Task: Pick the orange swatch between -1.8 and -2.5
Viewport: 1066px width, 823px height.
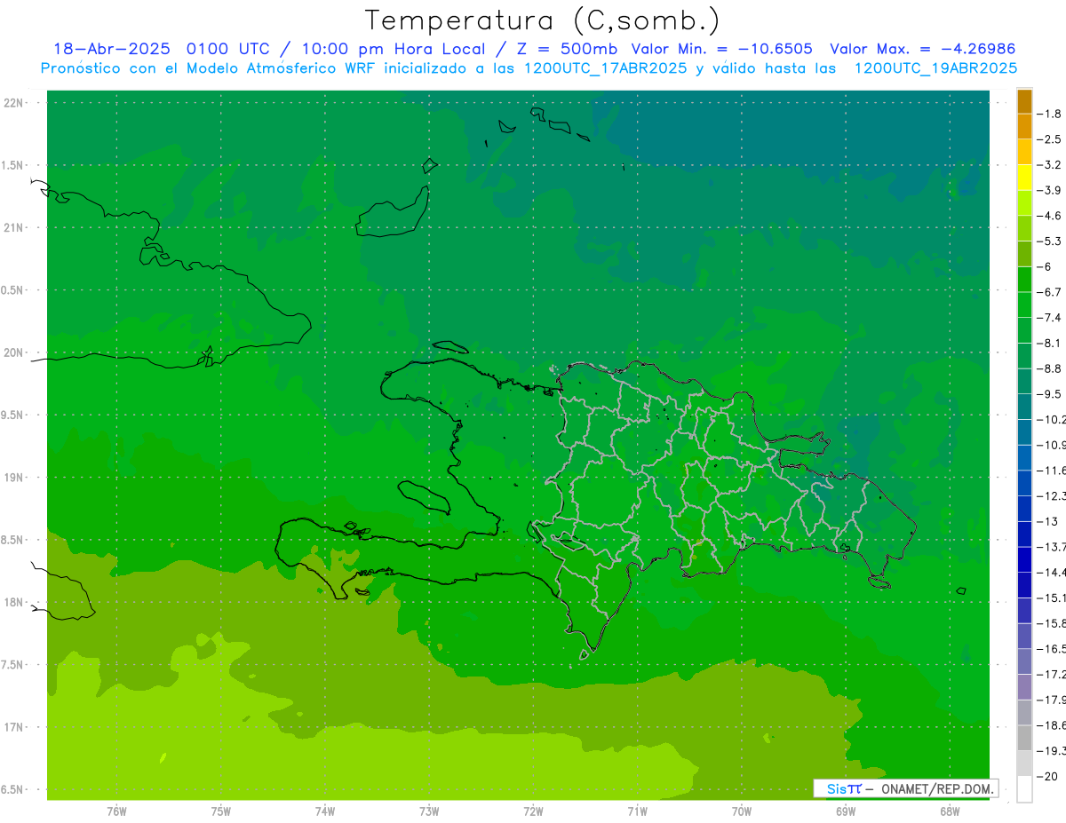Action: [1024, 126]
